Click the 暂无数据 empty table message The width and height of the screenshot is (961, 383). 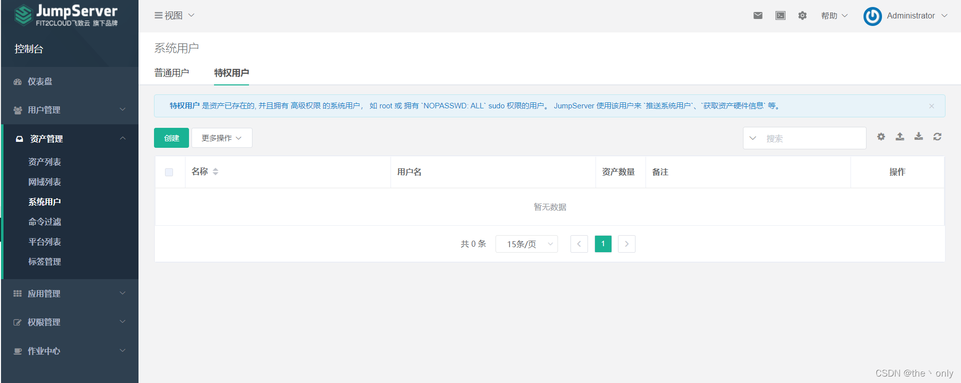click(550, 207)
